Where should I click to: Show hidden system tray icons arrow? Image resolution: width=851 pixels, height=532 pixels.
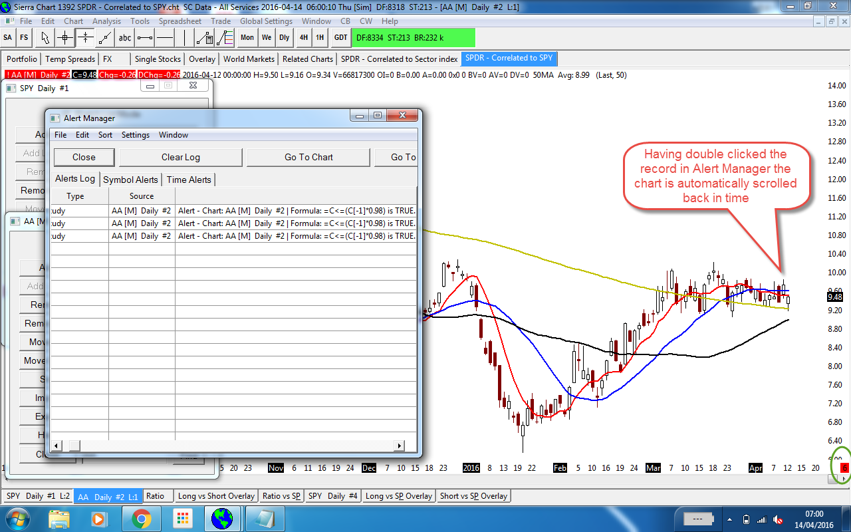click(x=730, y=519)
